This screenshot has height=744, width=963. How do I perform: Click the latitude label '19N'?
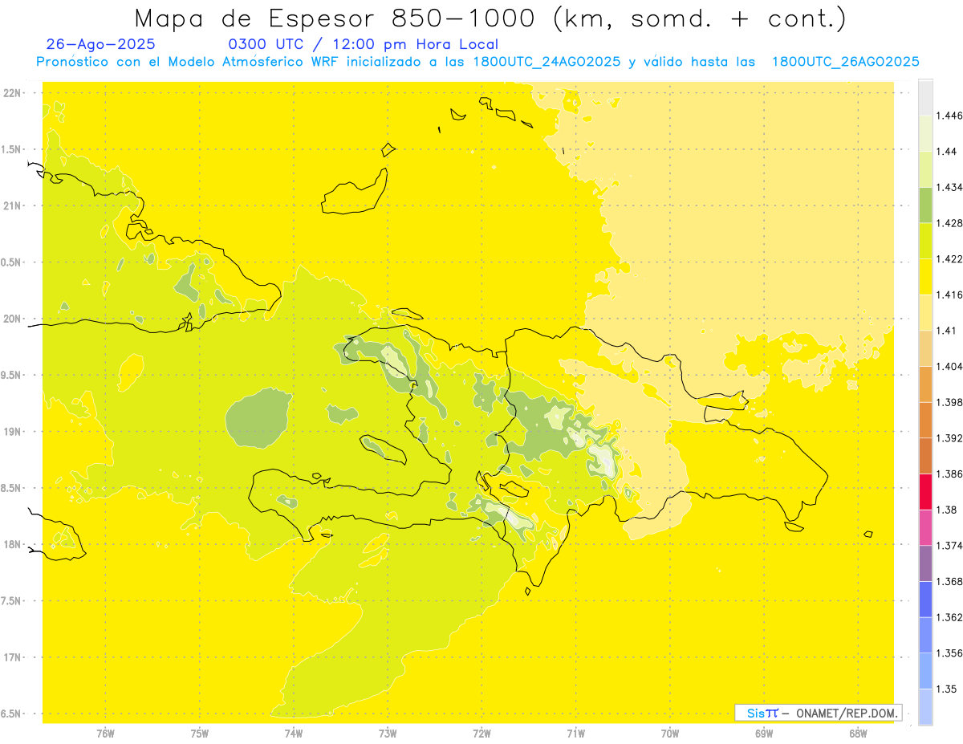(13, 432)
